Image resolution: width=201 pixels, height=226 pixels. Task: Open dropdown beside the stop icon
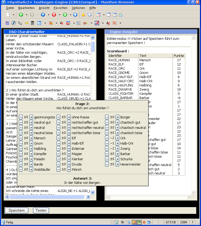click(x=59, y=15)
